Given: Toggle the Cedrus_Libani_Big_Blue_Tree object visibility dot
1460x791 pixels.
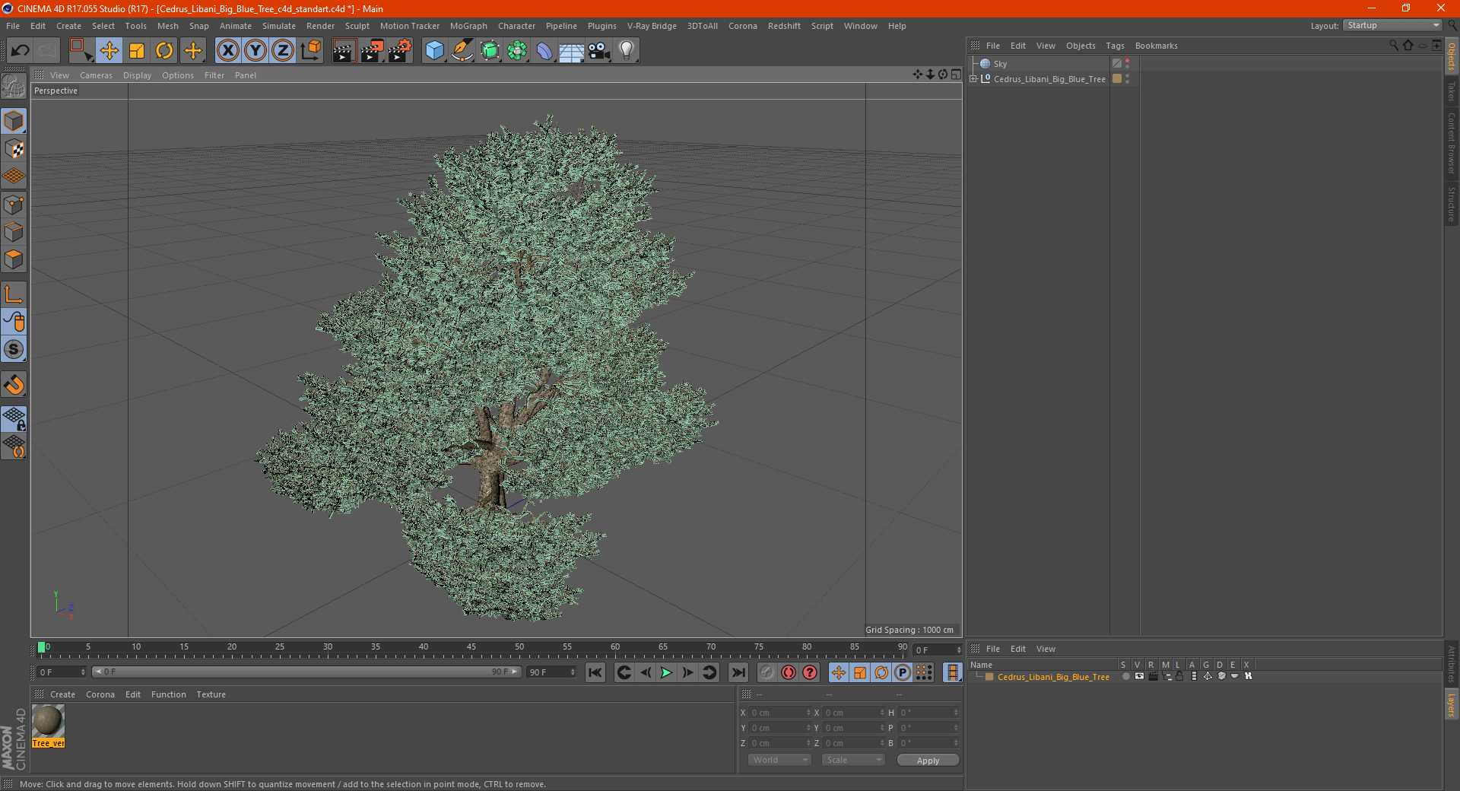Looking at the screenshot, I should [1127, 76].
